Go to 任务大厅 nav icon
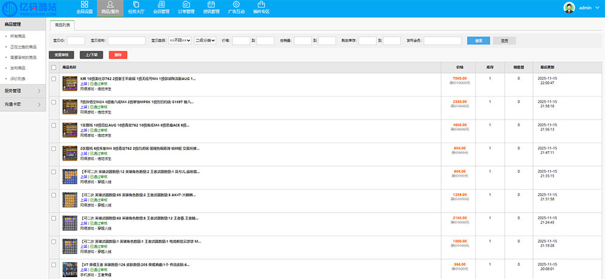 pos(136,8)
